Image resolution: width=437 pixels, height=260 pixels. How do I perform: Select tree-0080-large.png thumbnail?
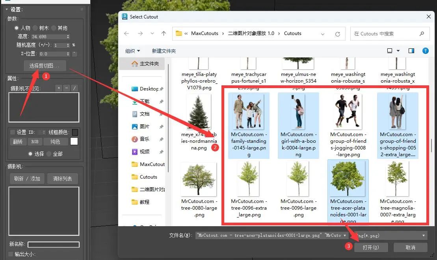point(199,179)
